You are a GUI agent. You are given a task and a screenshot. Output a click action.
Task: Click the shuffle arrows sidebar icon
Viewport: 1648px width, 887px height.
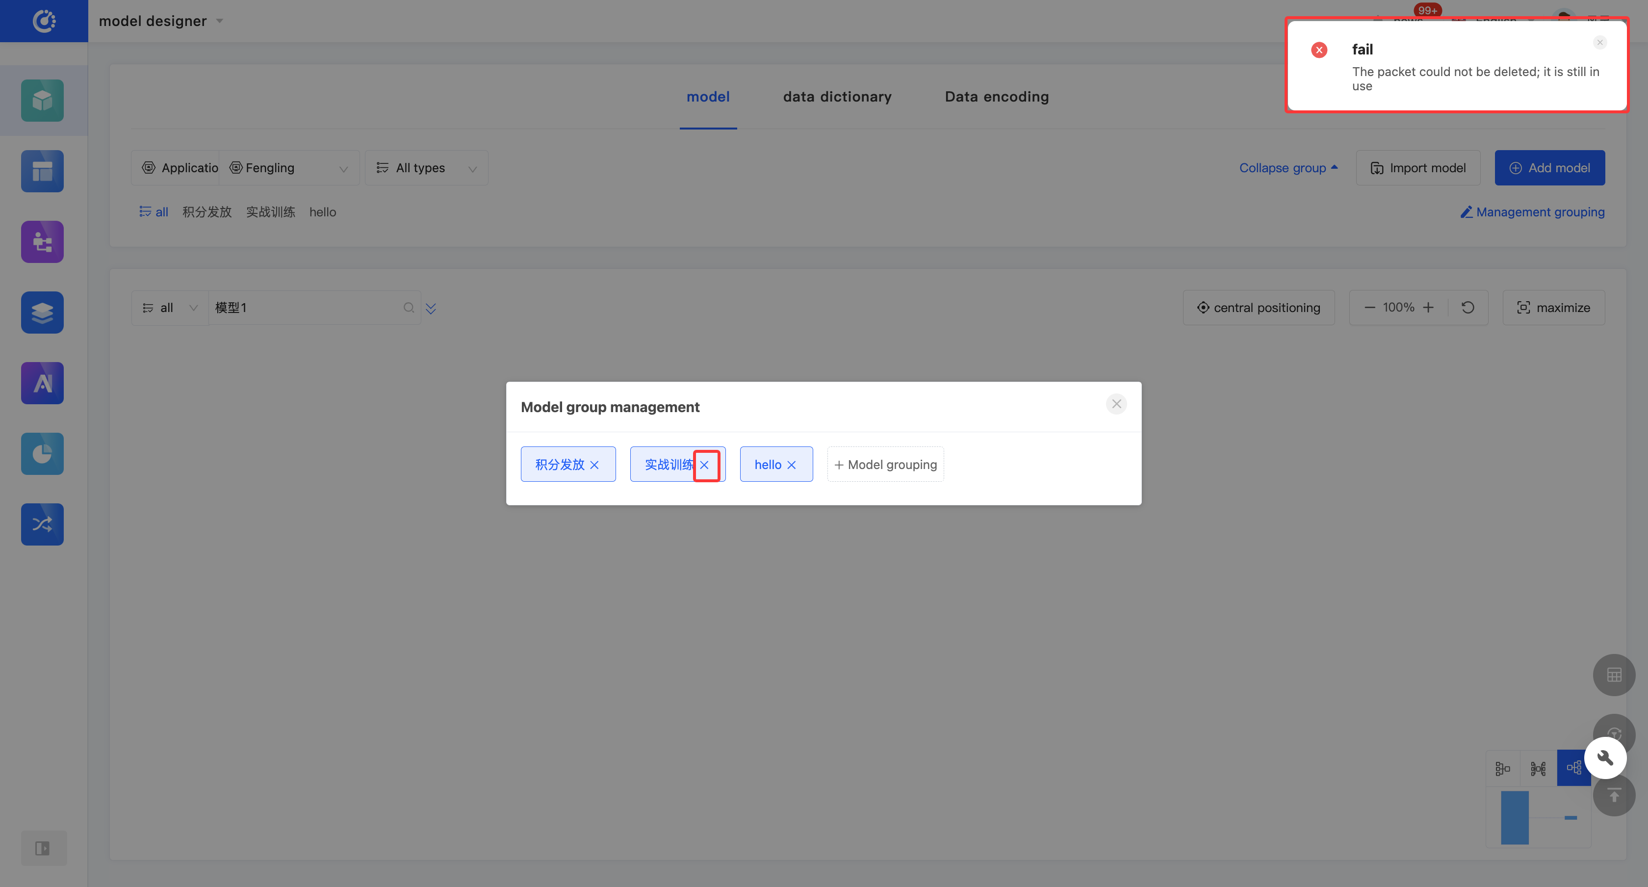[42, 524]
